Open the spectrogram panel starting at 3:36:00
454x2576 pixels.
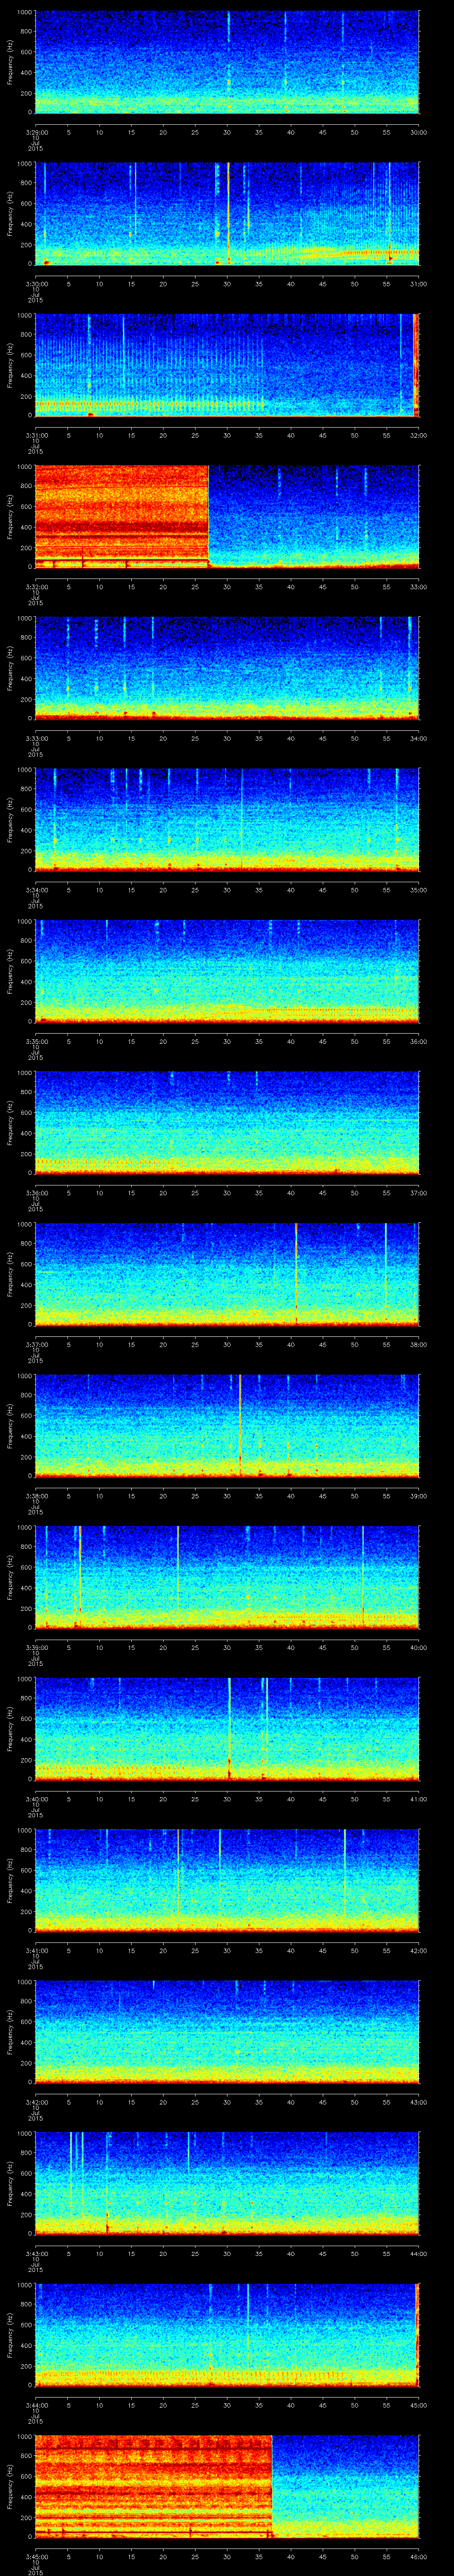coord(227,1123)
